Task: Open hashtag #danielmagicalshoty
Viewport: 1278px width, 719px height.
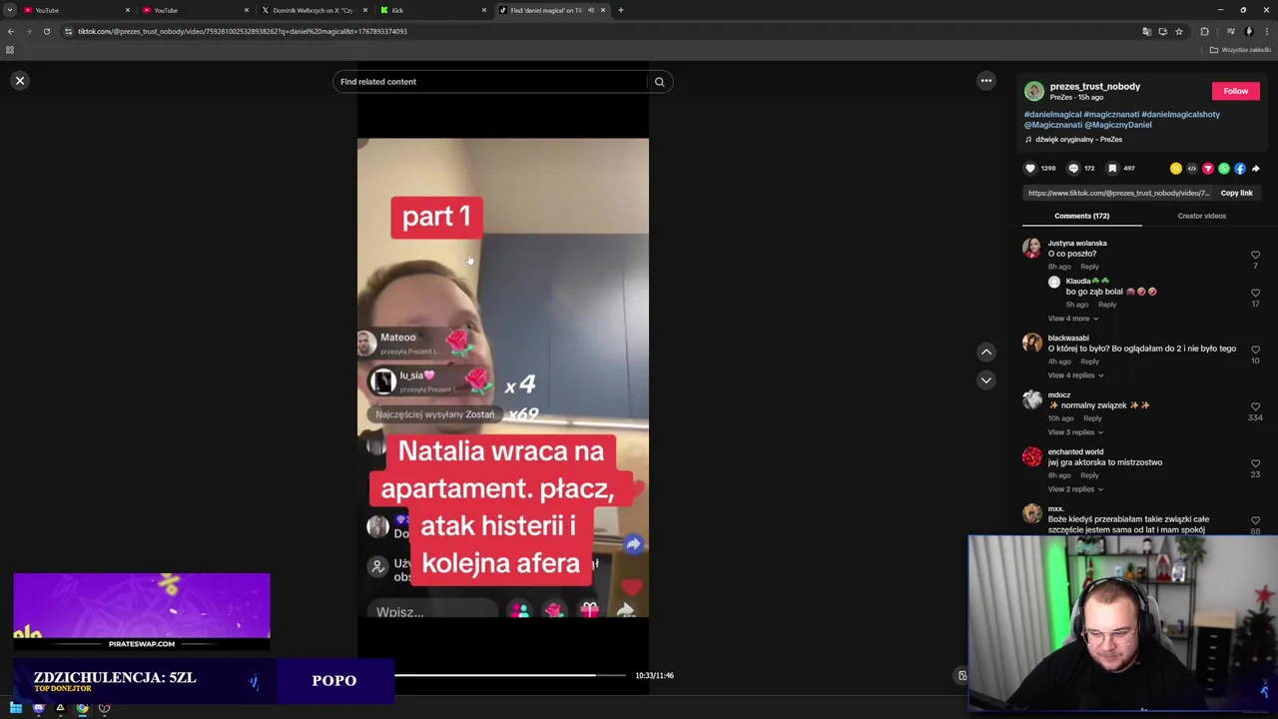Action: 1180,115
